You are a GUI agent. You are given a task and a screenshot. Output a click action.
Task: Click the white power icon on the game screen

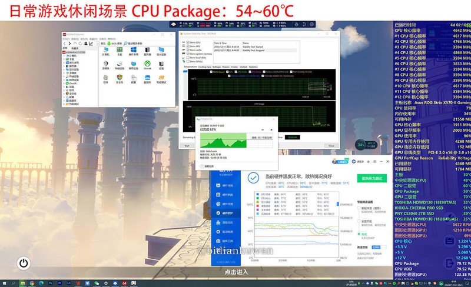pos(24,263)
